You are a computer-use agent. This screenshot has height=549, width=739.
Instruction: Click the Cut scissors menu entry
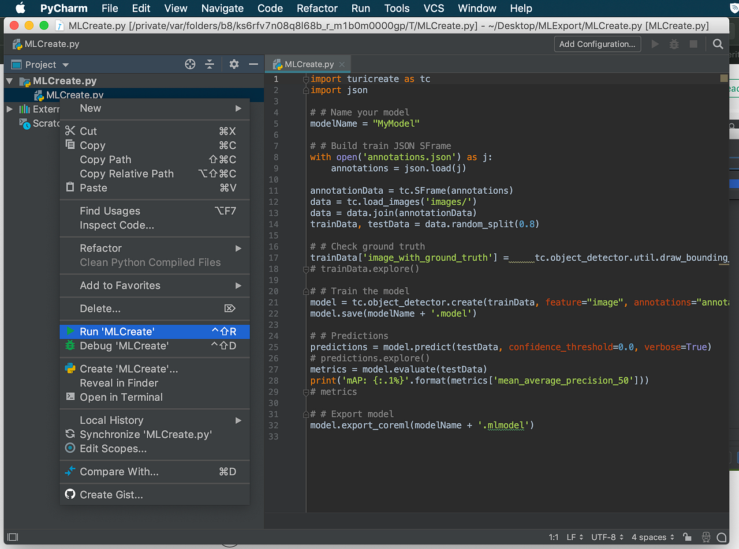[x=155, y=131]
